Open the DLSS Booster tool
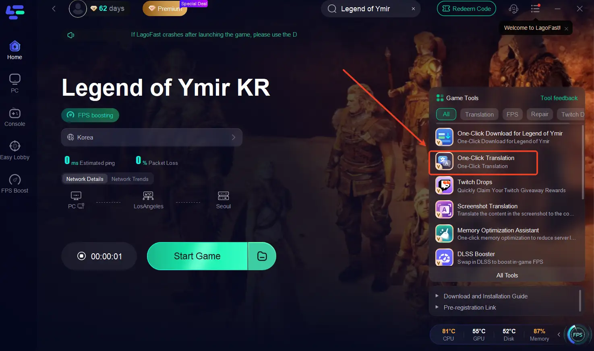The image size is (594, 351). tap(507, 257)
